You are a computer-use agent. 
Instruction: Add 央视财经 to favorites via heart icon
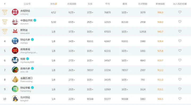(x=180, y=12)
